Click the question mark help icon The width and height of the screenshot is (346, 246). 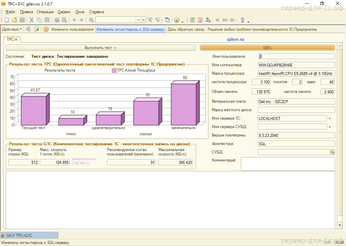click(46, 29)
